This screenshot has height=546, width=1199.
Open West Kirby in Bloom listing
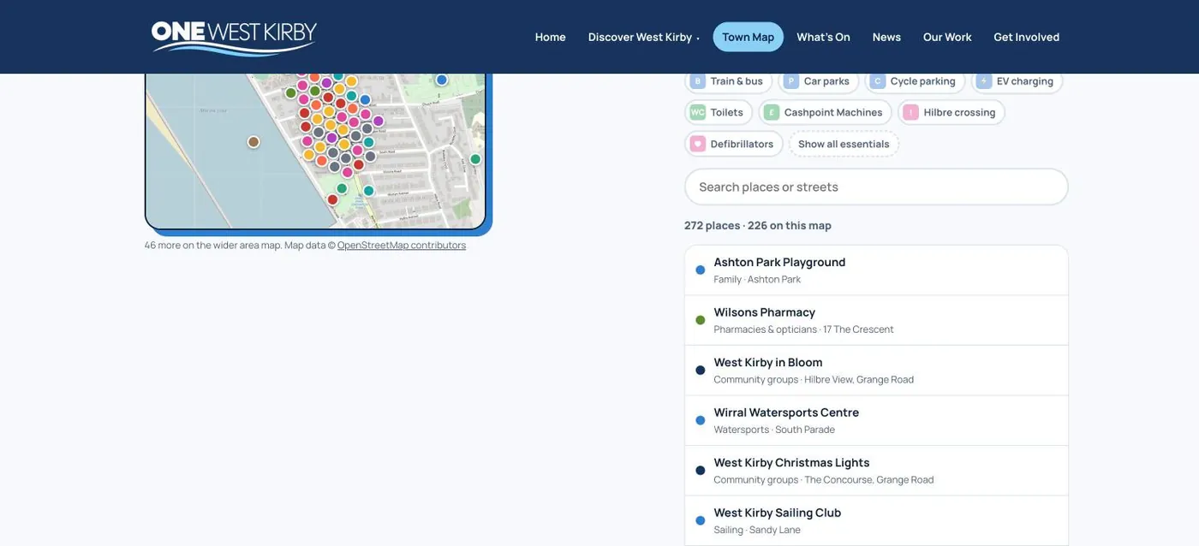(x=876, y=371)
